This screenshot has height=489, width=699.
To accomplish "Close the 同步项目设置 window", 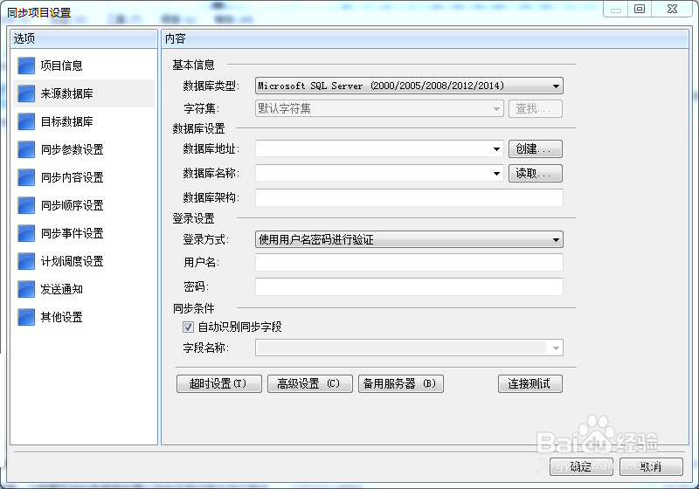I will pyautogui.click(x=672, y=9).
